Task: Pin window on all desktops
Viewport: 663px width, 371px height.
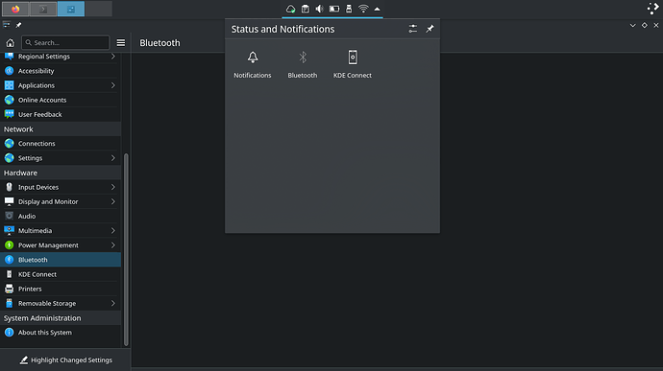Action: coord(18,25)
